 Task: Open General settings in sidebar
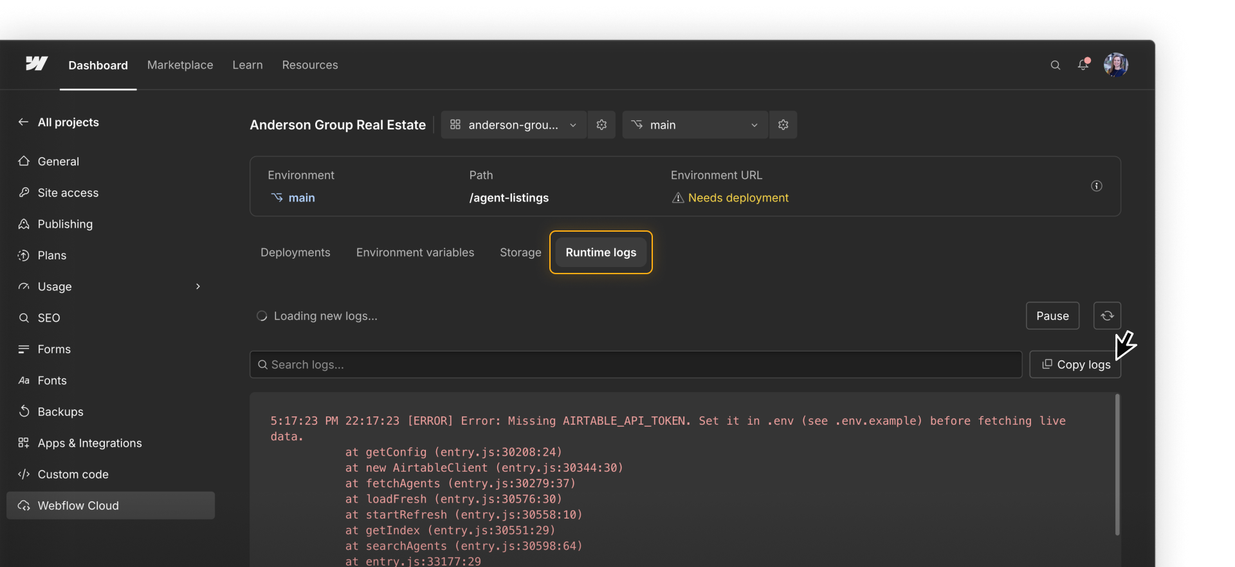(x=111, y=161)
